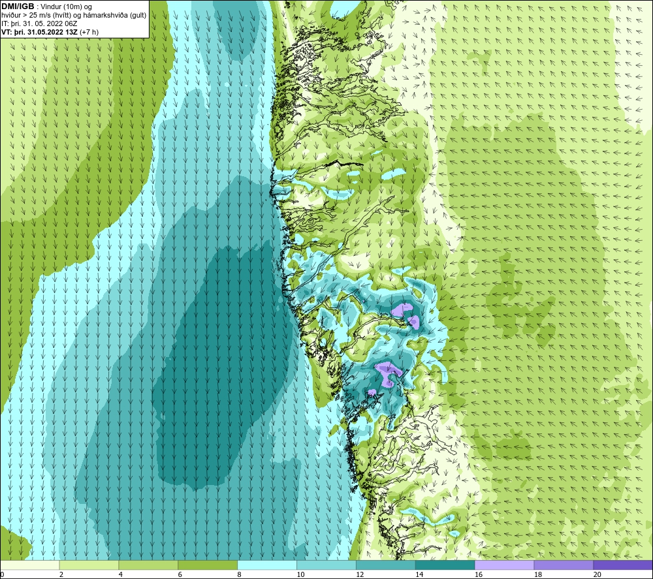Click the dark violet above-20 m/s legend swatch

(x=622, y=565)
